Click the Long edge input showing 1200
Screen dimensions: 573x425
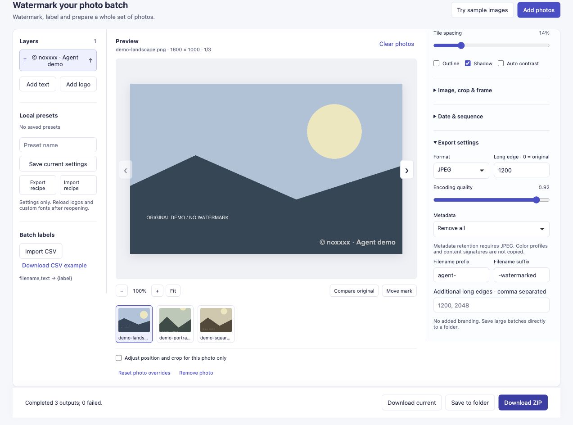(522, 170)
